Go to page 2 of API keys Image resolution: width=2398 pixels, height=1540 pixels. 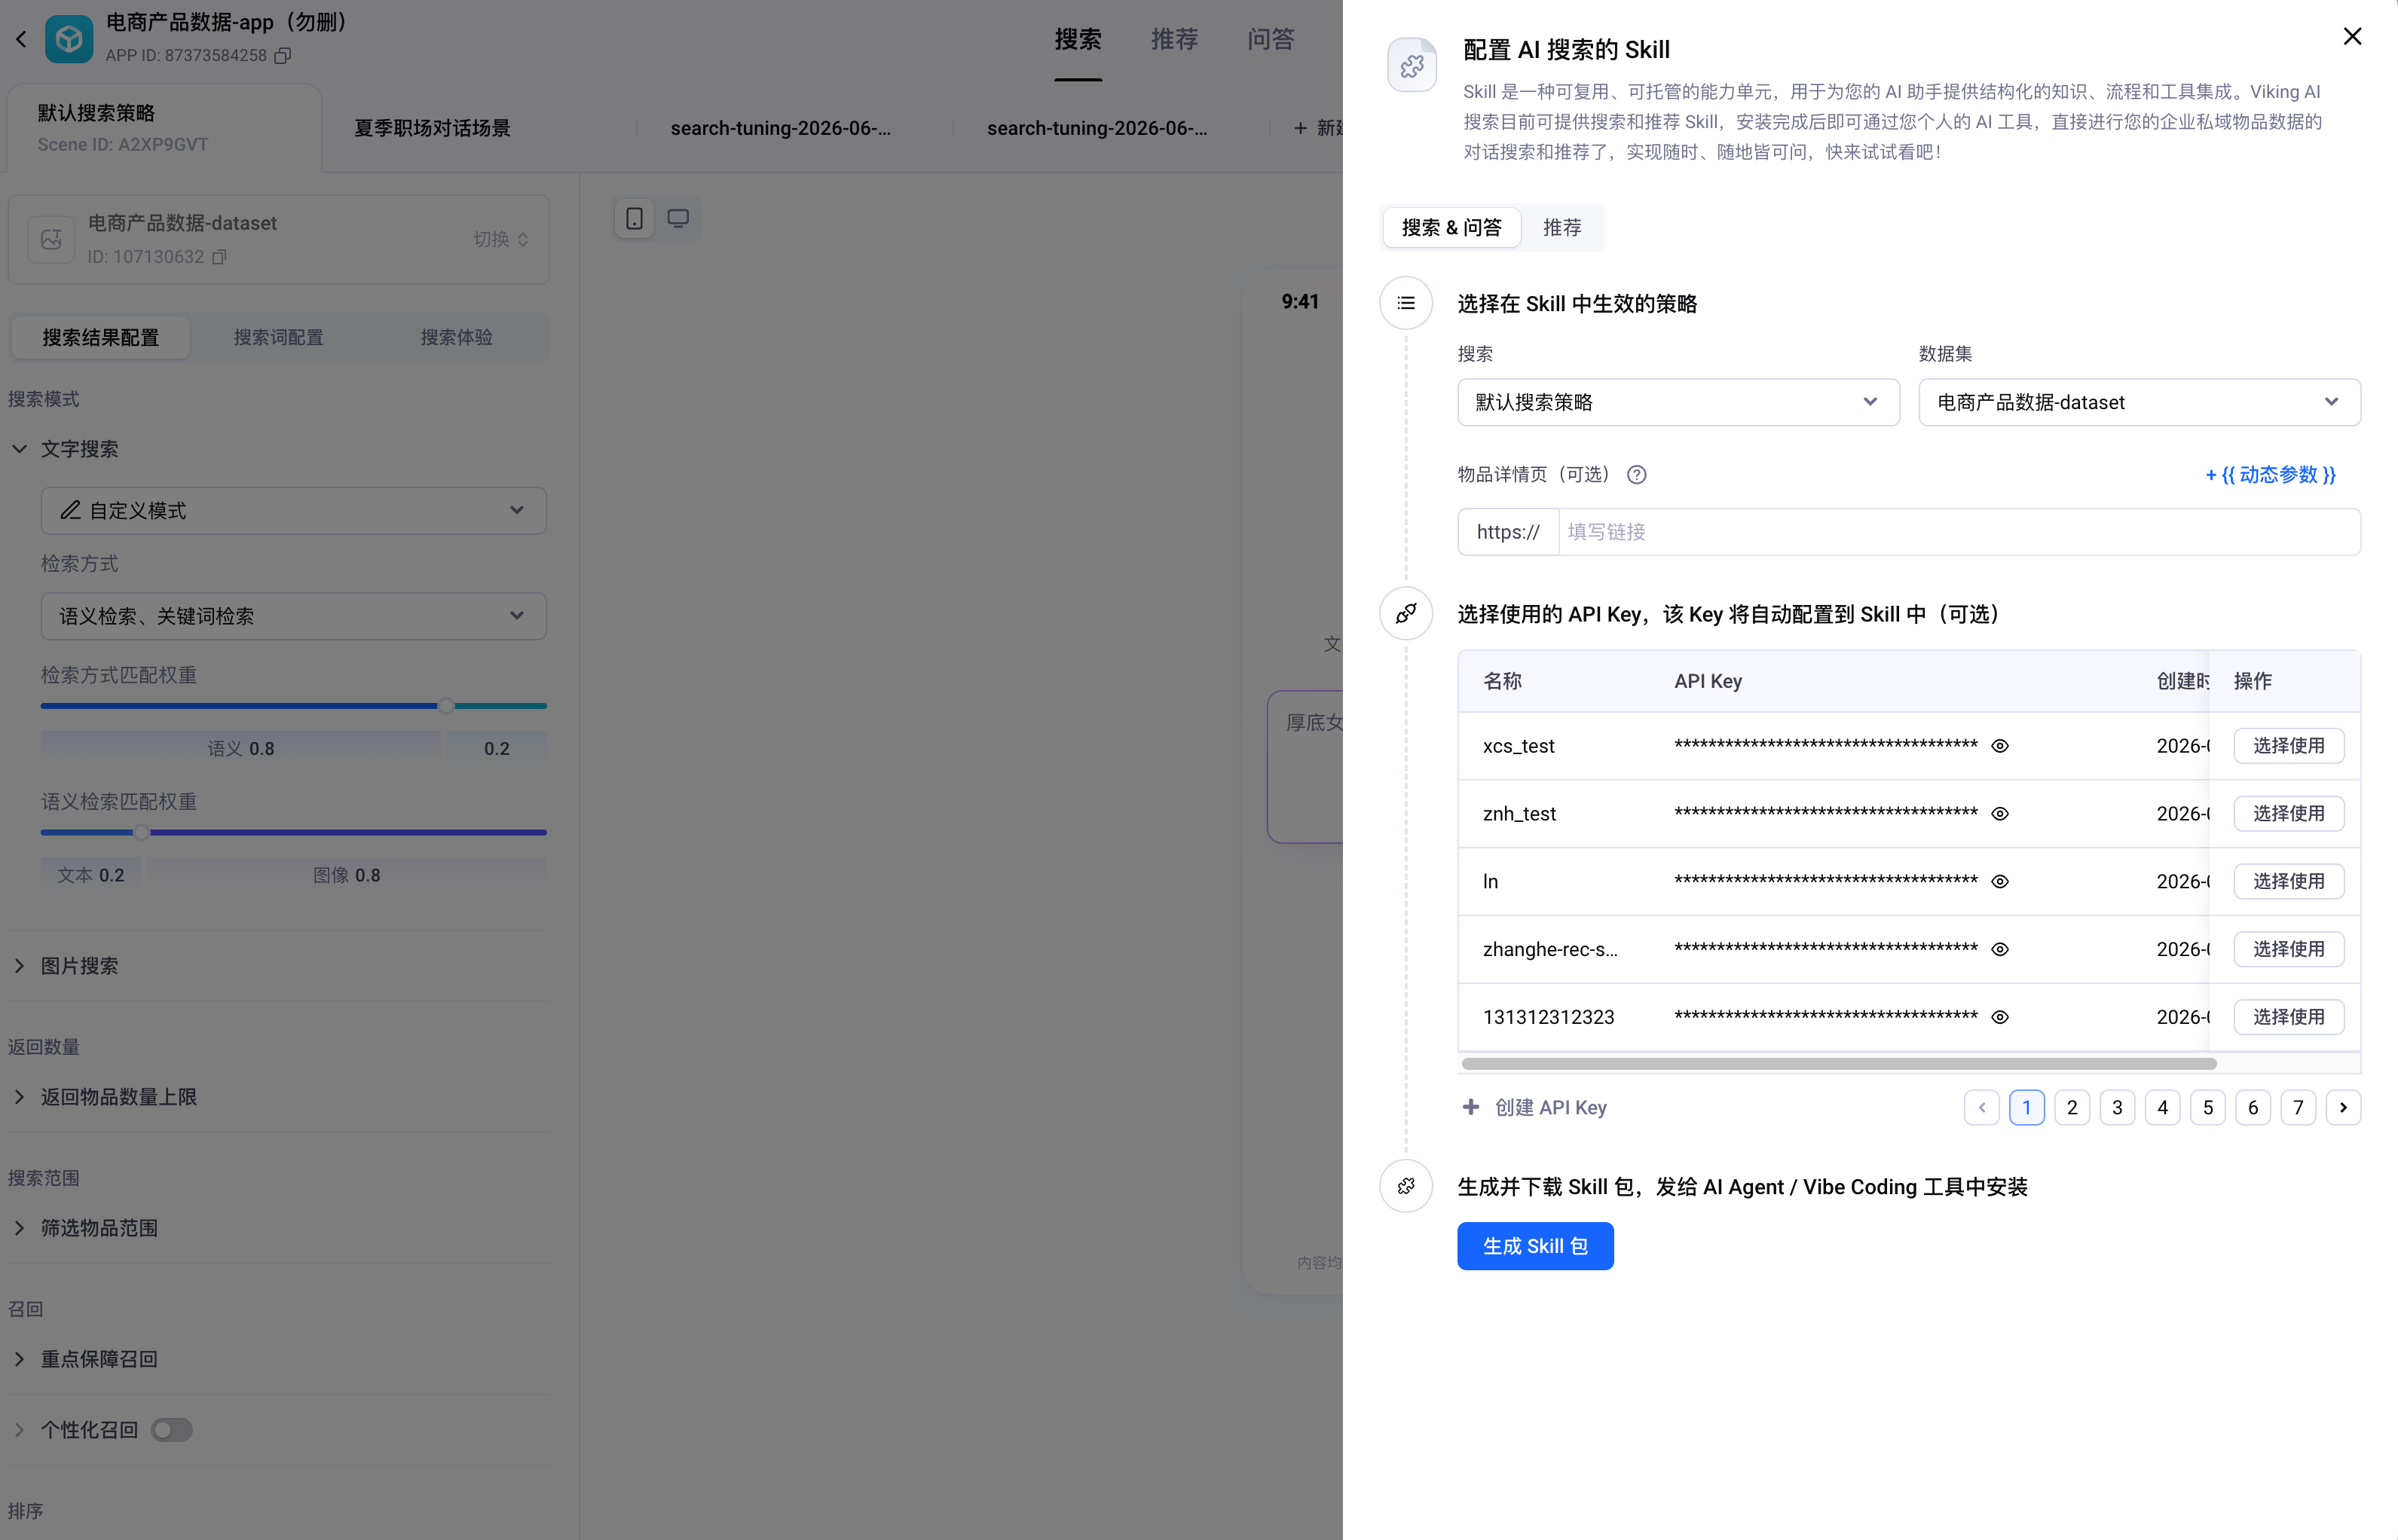click(2072, 1107)
